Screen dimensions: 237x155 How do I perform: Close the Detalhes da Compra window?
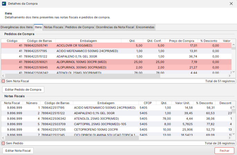[x=231, y=3]
